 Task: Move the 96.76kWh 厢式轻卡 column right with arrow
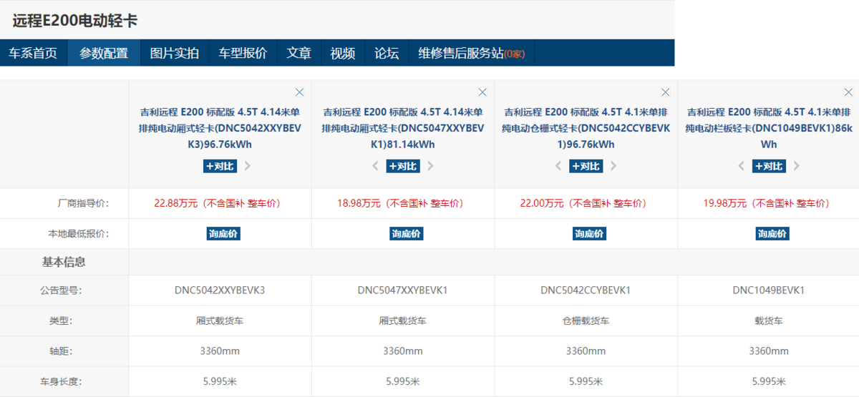coord(248,166)
